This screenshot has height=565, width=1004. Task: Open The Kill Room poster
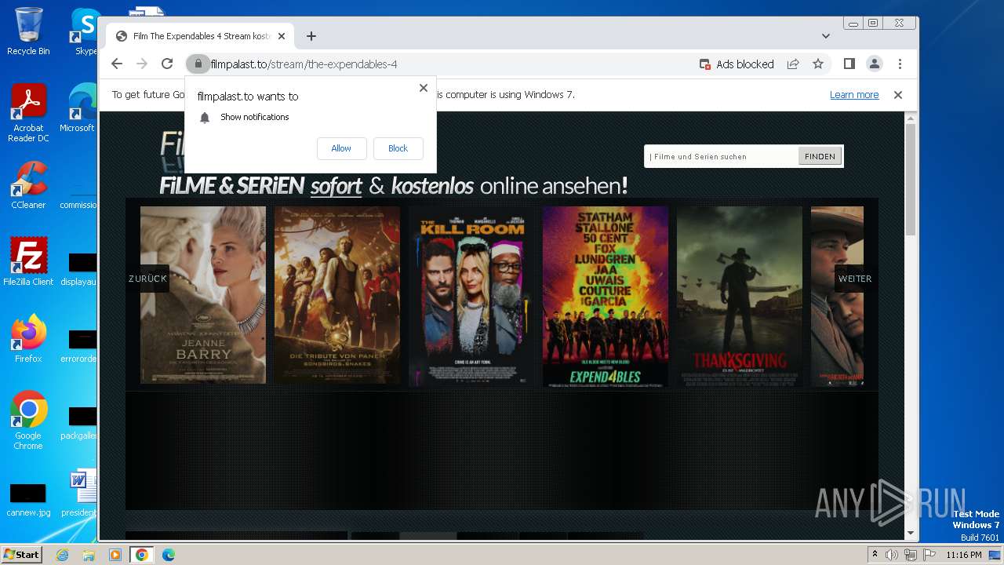pyautogui.click(x=471, y=295)
